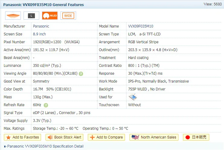Open the 日本販売 Japan sales button
Screen dimensions: 224x150
click(x=196, y=137)
